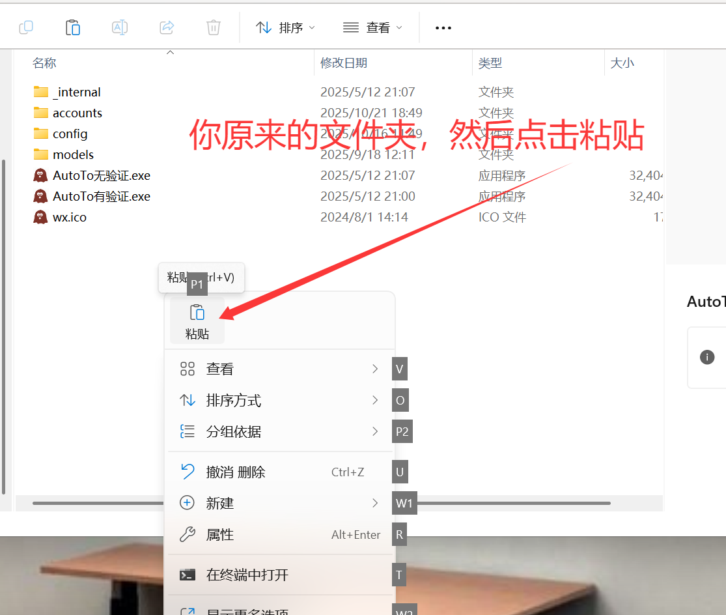
Task: Click the Copy icon in toolbar
Action: [26, 27]
